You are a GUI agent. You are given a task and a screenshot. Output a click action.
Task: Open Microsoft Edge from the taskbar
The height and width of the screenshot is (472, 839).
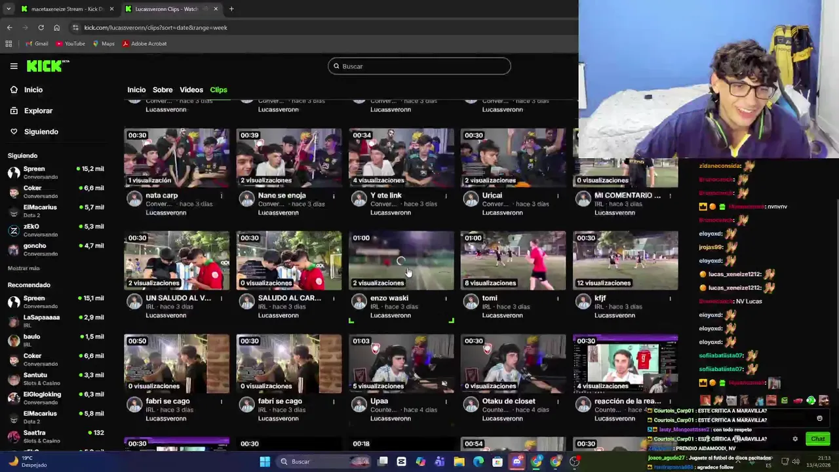pyautogui.click(x=478, y=462)
